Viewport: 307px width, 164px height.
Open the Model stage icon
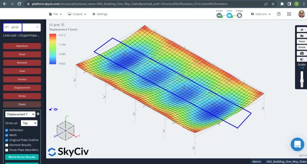(219, 16)
